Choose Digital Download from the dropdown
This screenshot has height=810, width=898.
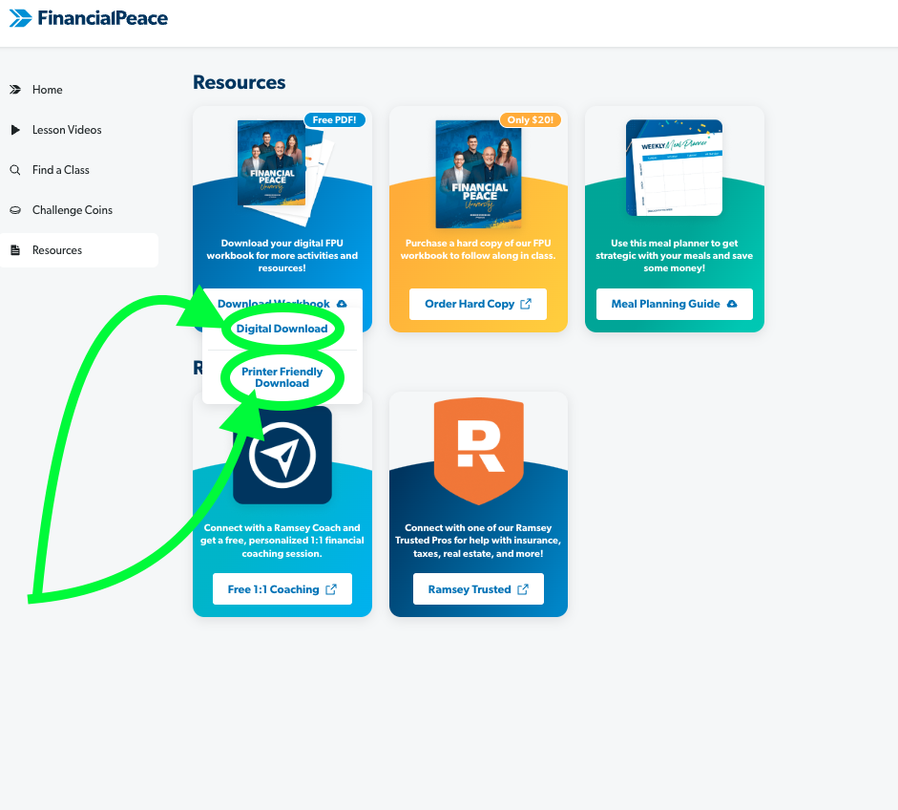(282, 329)
